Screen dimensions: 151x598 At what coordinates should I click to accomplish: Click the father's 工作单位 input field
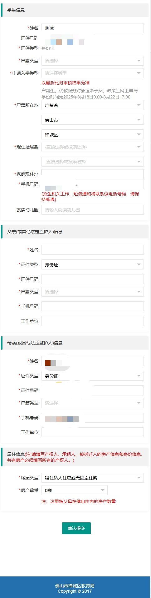point(93,321)
